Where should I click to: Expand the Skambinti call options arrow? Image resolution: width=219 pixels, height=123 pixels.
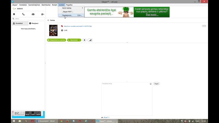click(80, 40)
